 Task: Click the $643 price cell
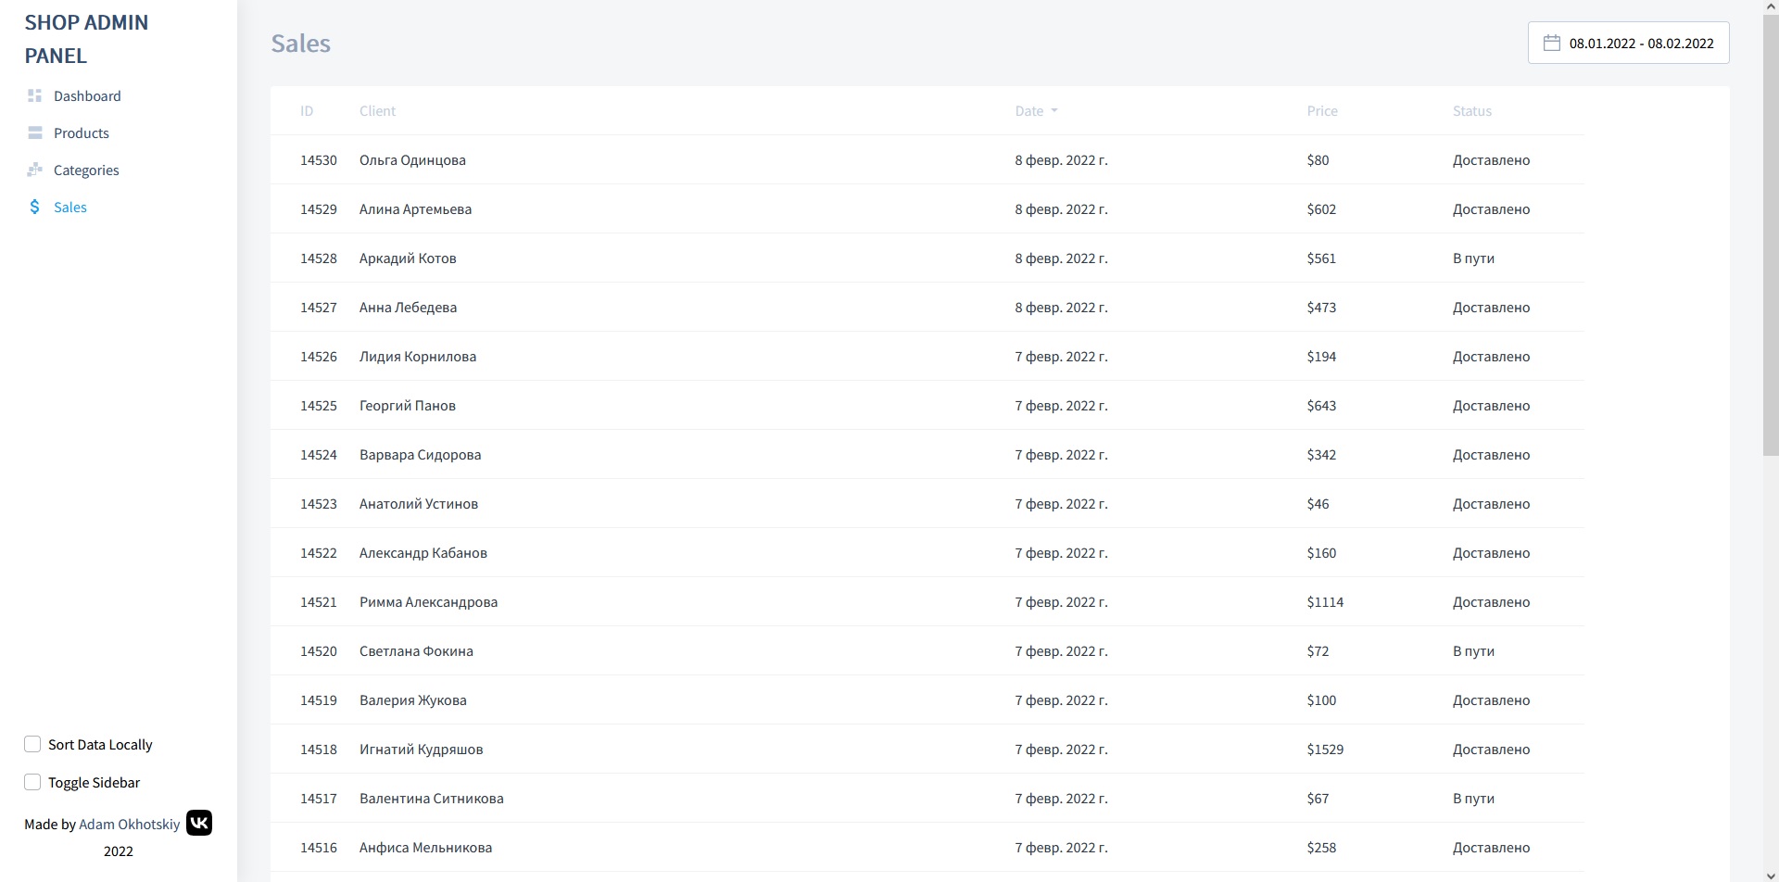tap(1321, 406)
